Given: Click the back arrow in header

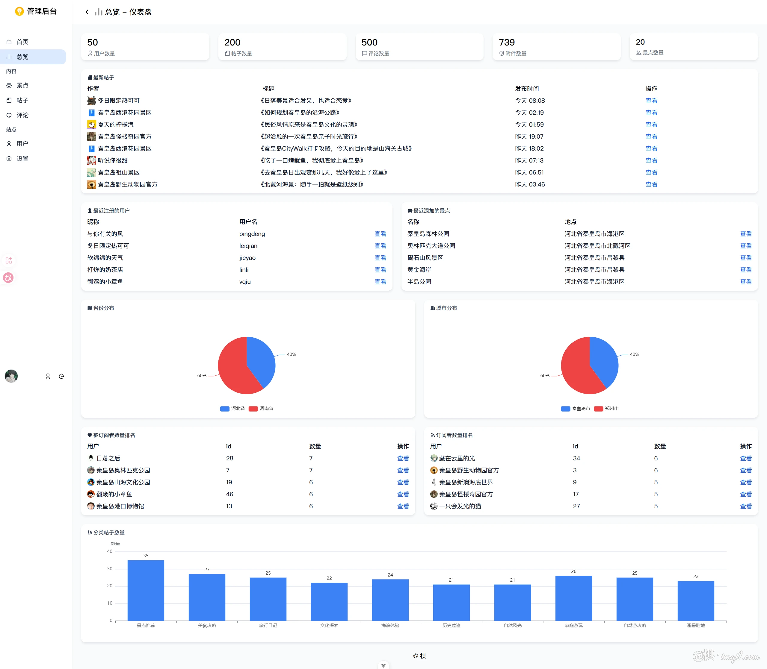Looking at the screenshot, I should click(x=87, y=12).
